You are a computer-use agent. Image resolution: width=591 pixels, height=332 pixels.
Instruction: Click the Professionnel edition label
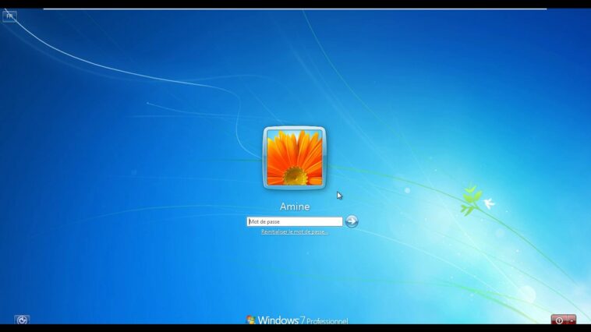(327, 321)
